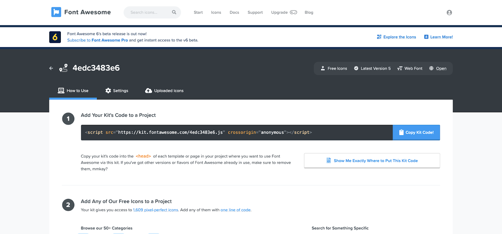This screenshot has width=502, height=234.
Task: Click the orange <head> tag text
Action: (143, 156)
